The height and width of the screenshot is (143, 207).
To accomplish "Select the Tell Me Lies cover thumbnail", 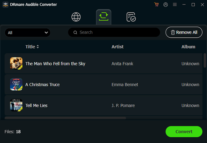I will (x=16, y=105).
